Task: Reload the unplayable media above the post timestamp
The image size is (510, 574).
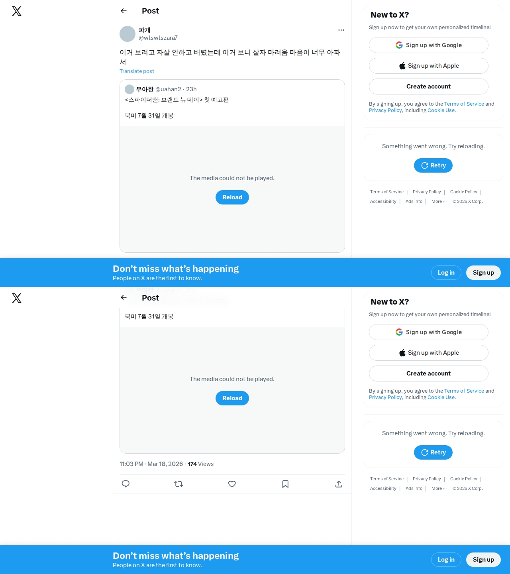Action: coord(232,398)
